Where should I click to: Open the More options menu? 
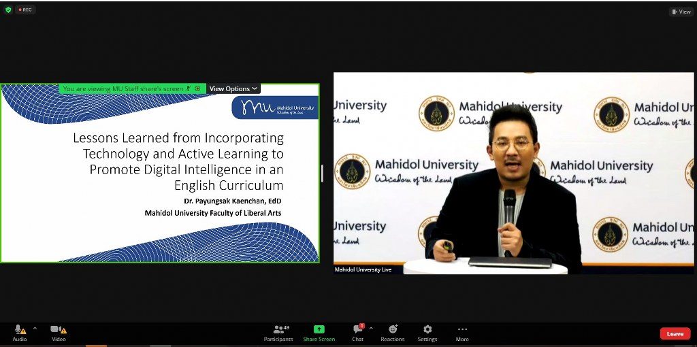(462, 333)
